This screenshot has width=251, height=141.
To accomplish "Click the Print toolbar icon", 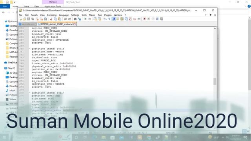I will point(45,19).
